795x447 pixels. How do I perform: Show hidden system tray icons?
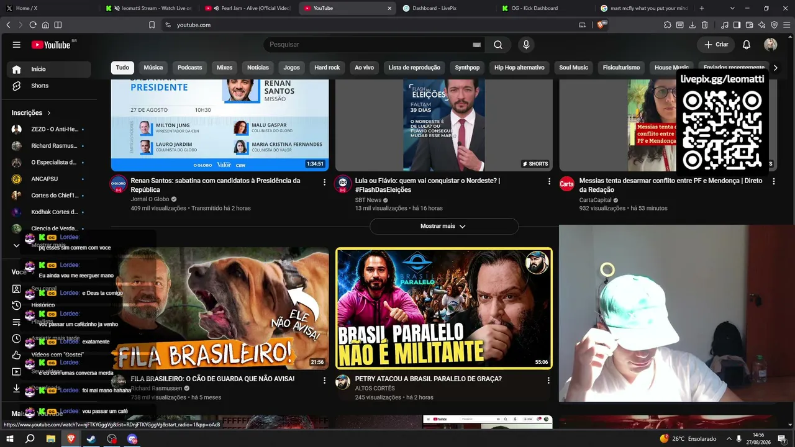coord(729,439)
